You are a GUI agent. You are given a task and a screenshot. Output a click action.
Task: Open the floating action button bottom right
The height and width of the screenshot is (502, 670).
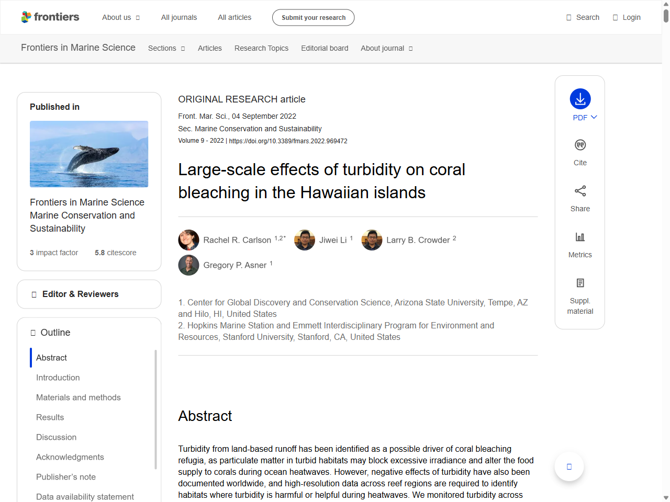(569, 466)
